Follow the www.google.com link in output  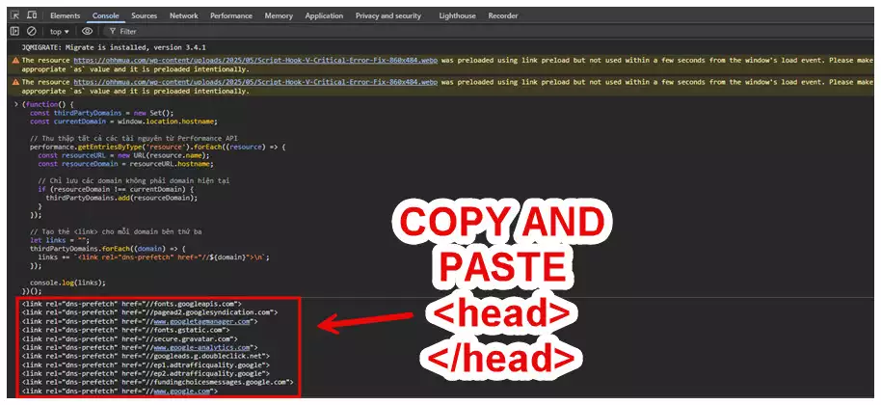[182, 391]
